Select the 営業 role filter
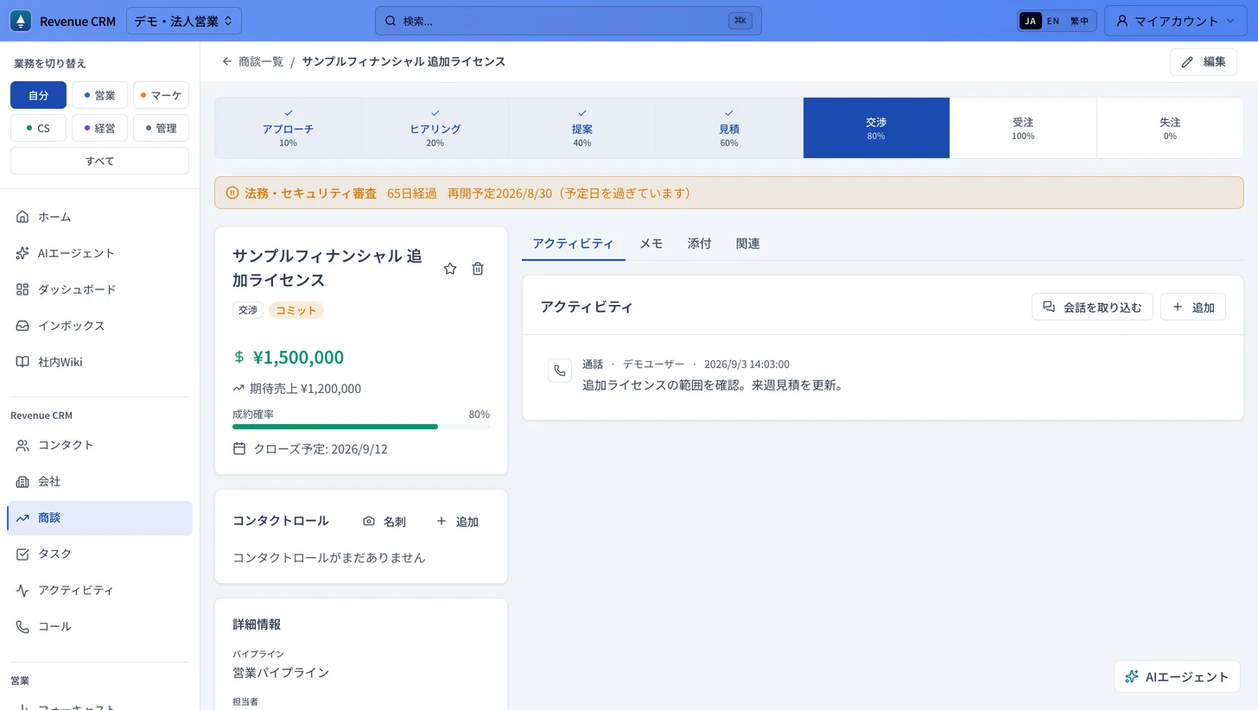Image resolution: width=1258 pixels, height=710 pixels. tap(99, 95)
